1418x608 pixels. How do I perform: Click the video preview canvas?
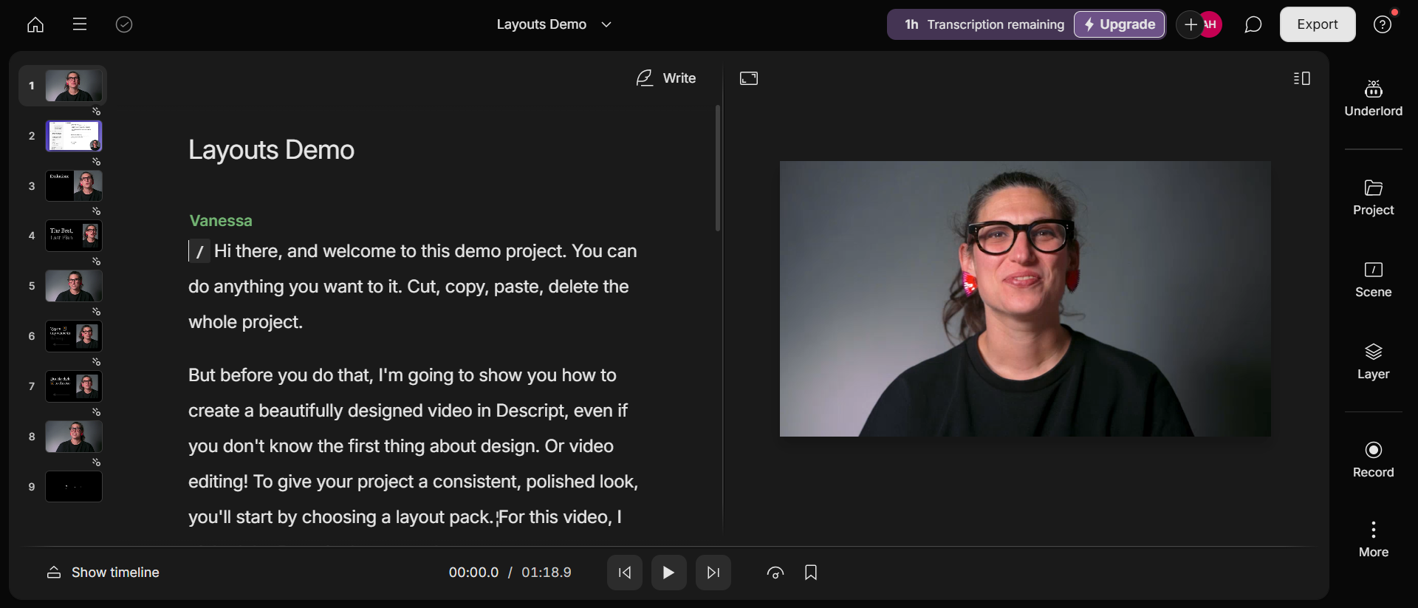(x=1025, y=298)
